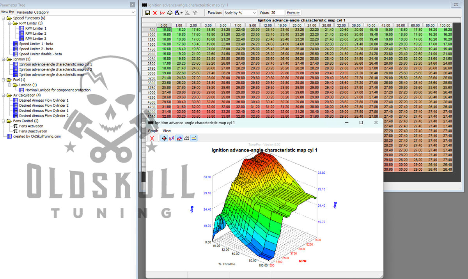
Task: Collapse the Air Calculation folder
Action: click(3, 95)
